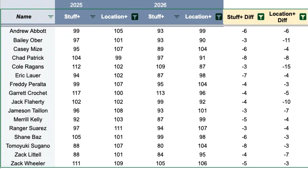Select the Freddy Peralta name cell
The image size is (308, 169).
point(28,84)
